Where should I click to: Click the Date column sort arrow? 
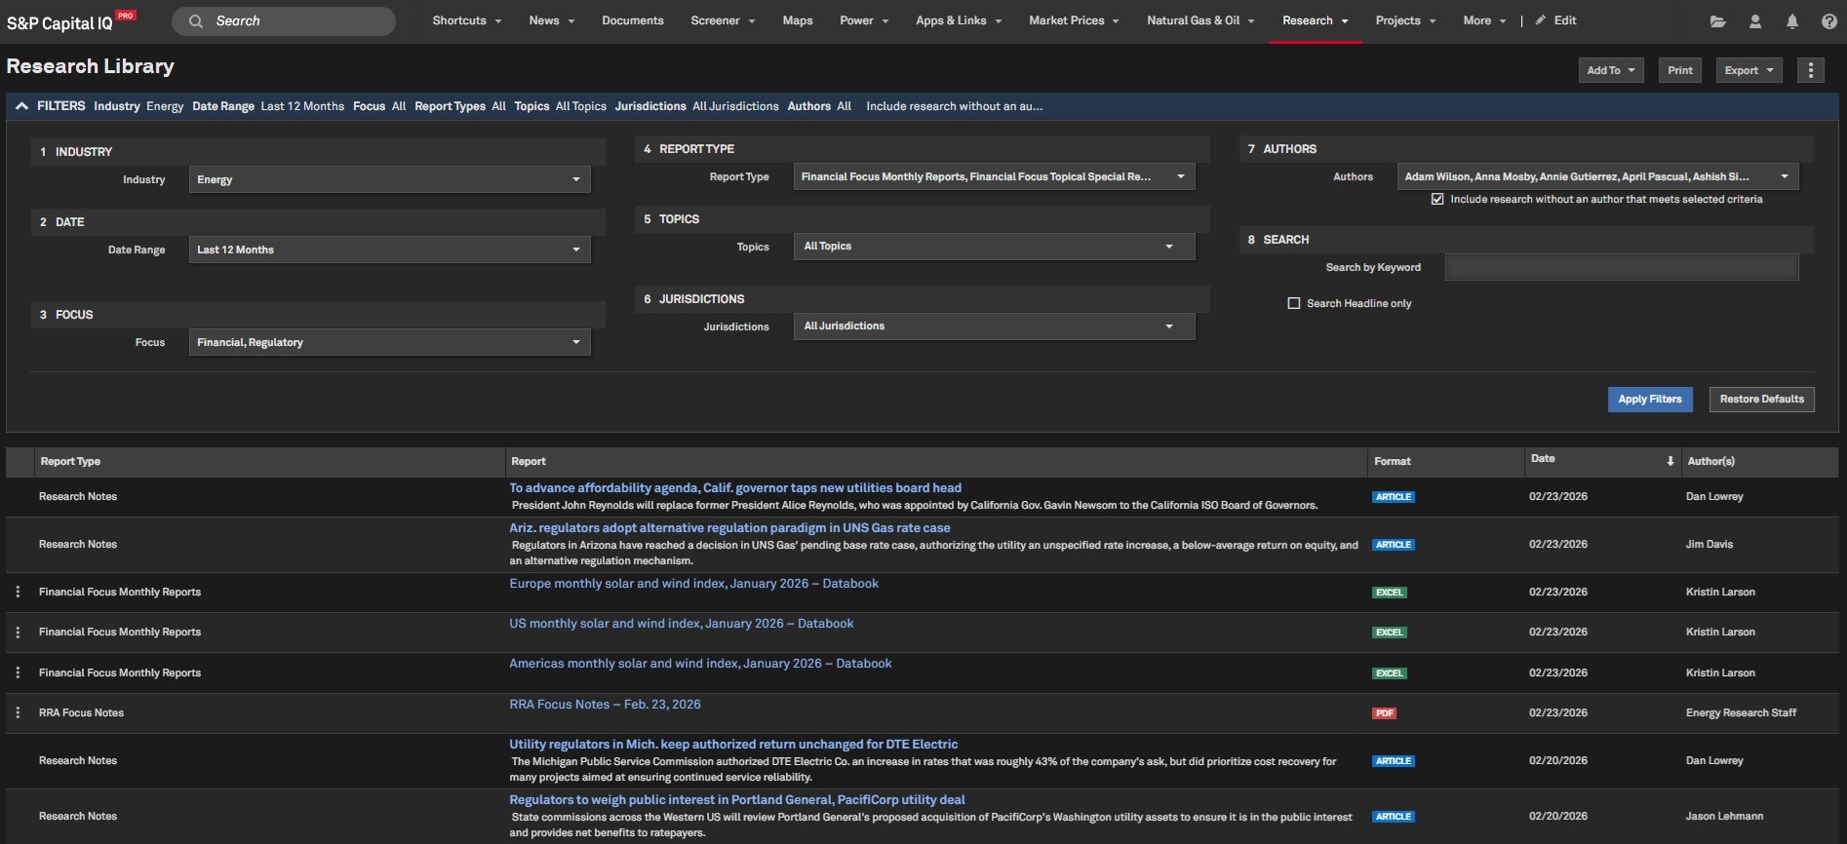point(1670,461)
